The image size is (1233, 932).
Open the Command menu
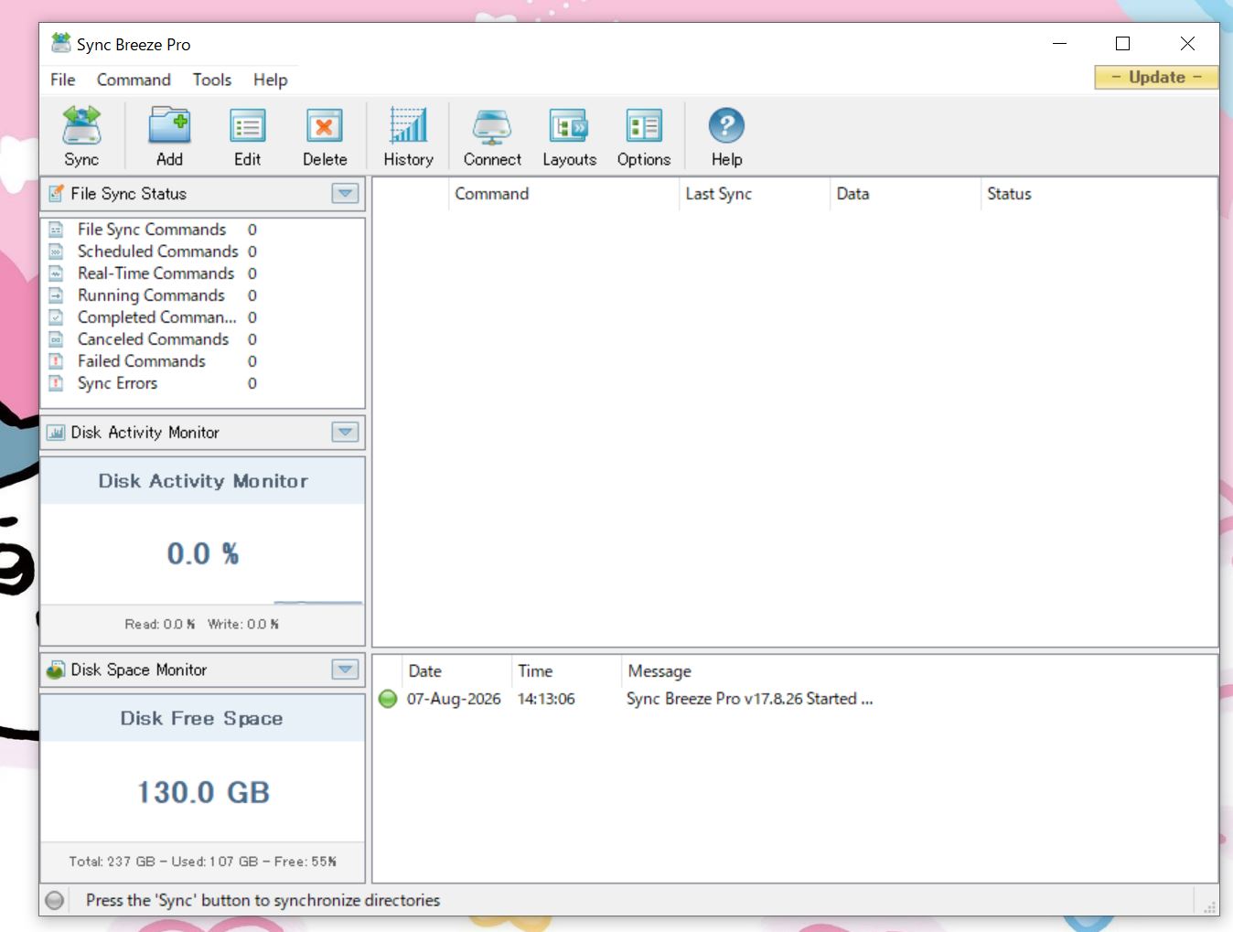pos(134,80)
